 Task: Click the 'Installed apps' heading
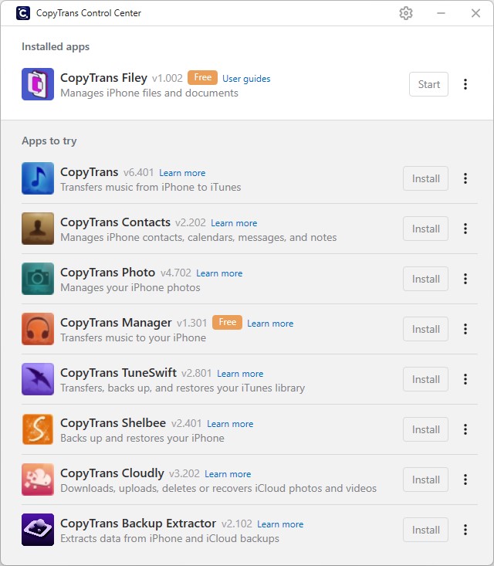pyautogui.click(x=56, y=47)
